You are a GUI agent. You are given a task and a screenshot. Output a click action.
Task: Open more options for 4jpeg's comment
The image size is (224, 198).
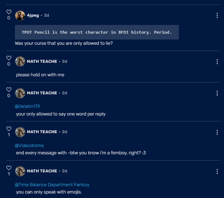pos(217,15)
